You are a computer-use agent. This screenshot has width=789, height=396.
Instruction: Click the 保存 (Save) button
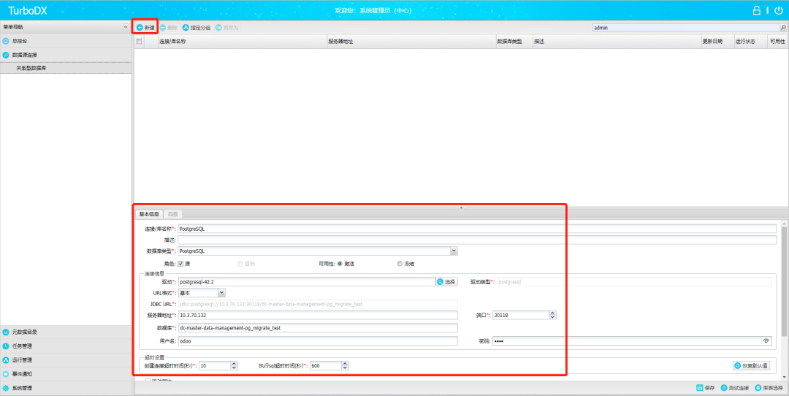click(x=706, y=388)
